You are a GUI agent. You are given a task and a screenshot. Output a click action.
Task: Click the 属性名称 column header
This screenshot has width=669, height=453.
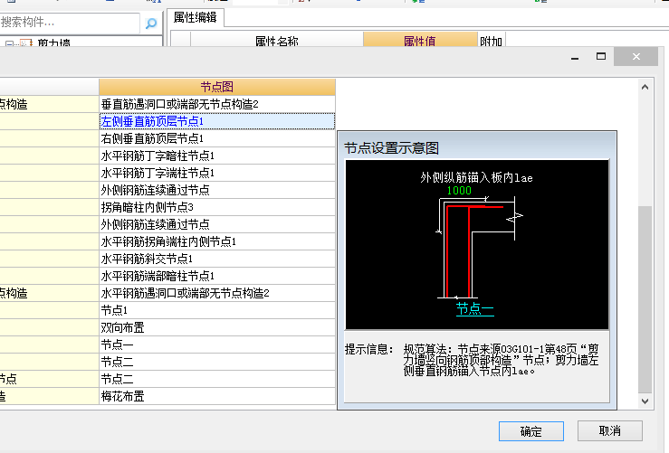click(277, 41)
